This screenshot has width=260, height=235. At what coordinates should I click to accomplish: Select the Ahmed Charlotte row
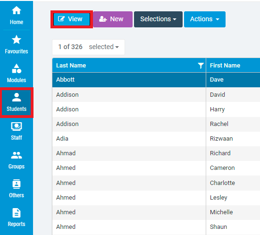click(x=156, y=183)
